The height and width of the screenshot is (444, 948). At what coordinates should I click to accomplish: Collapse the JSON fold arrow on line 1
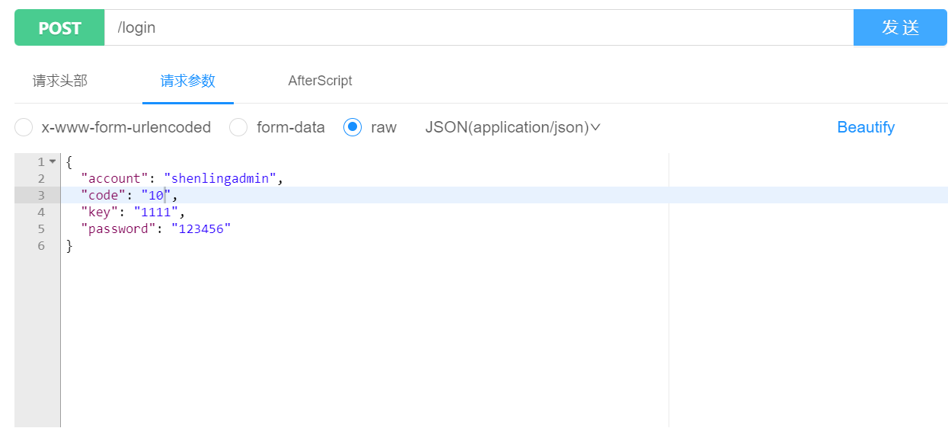tap(53, 161)
